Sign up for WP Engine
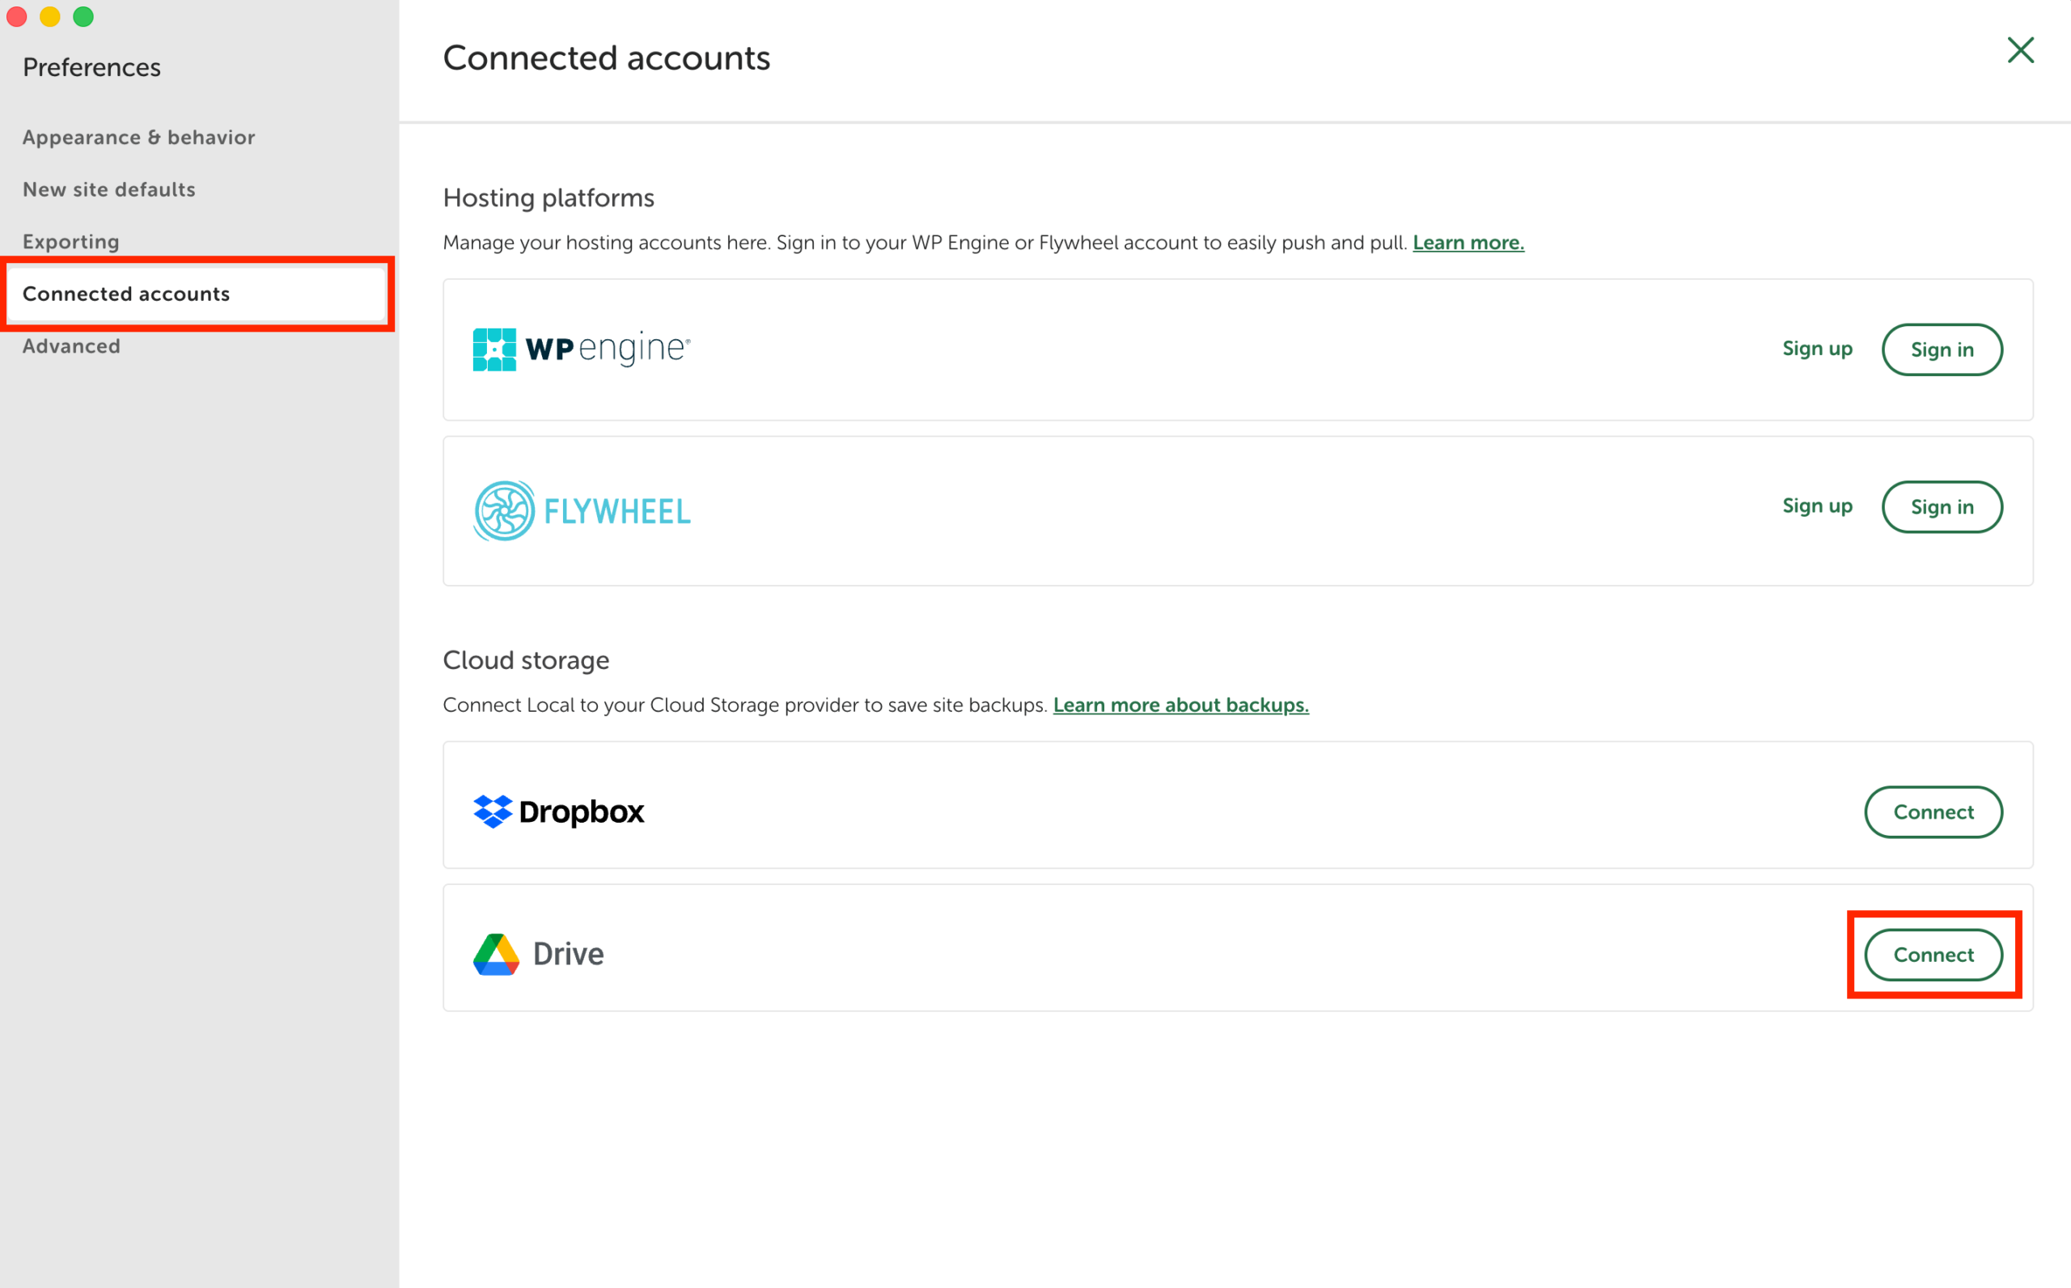2071x1288 pixels. coord(1817,350)
